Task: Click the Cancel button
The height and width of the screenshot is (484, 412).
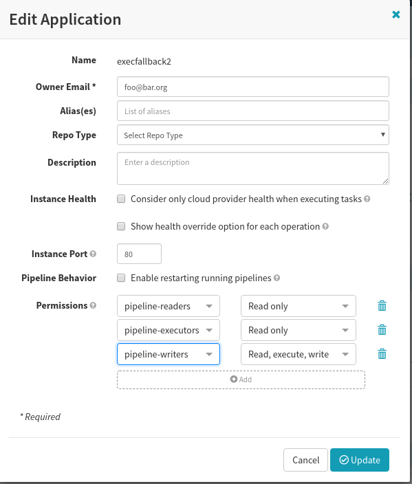Action: (305, 460)
